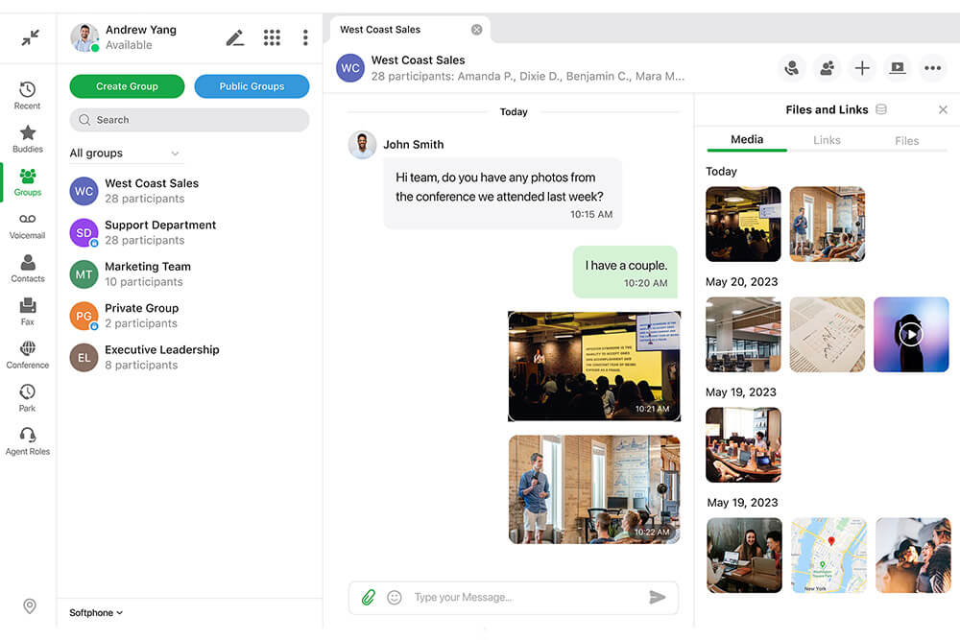
Task: Click John Smith's avatar in chat
Action: pos(363,145)
